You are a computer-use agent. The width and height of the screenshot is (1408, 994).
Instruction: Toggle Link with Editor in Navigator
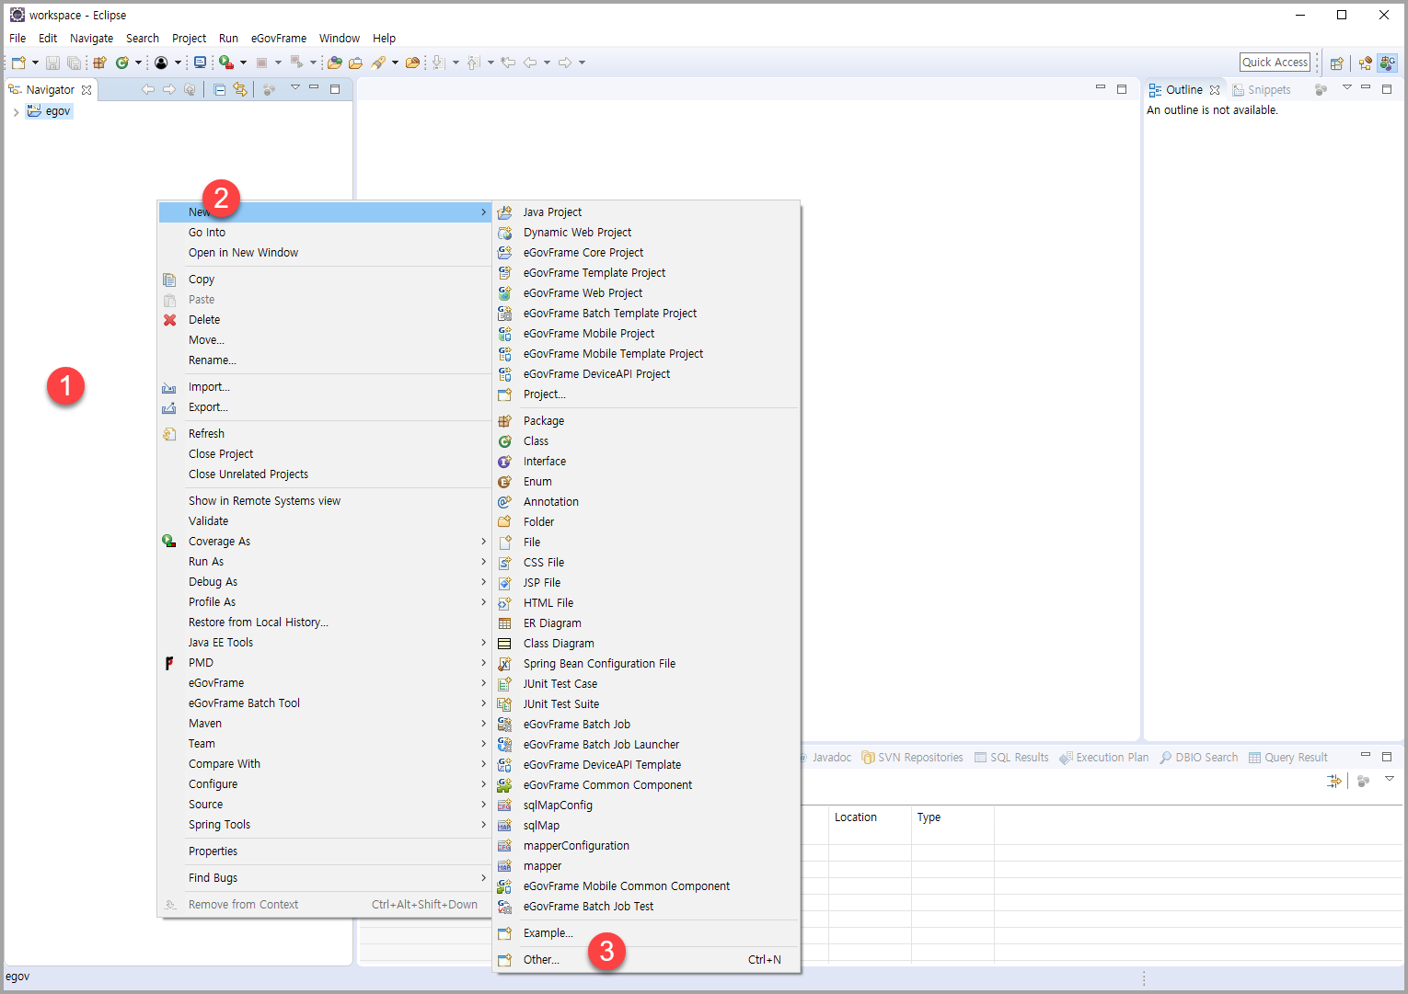240,89
